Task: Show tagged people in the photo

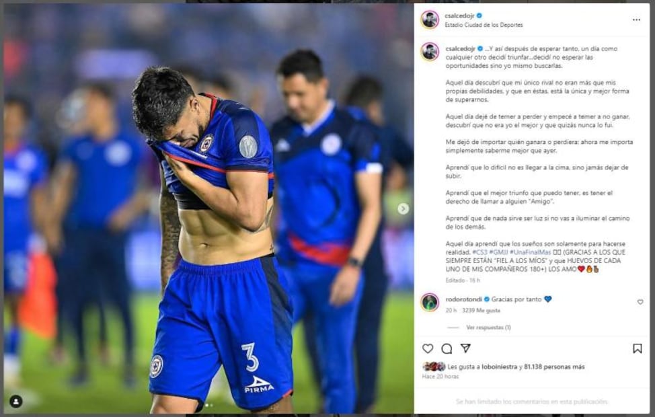Action: coord(16,401)
